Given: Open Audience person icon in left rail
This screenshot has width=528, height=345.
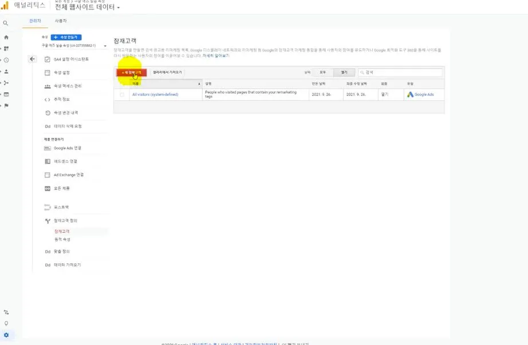Looking at the screenshot, I should pyautogui.click(x=6, y=72).
